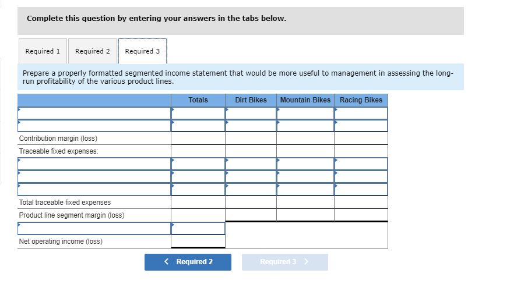Open second row label dropdown above Contribution margin
The image size is (510, 291).
tap(94, 126)
